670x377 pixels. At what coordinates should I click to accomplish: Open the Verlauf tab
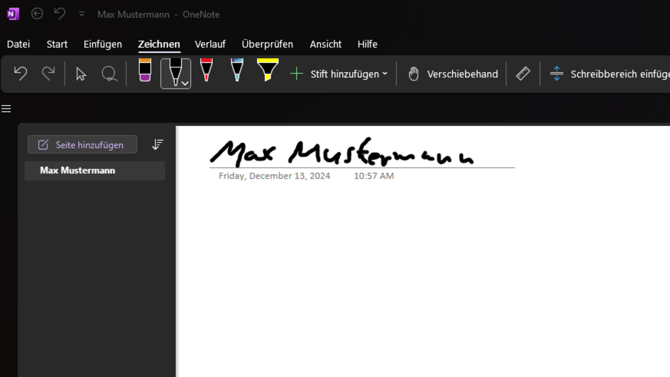(x=210, y=44)
